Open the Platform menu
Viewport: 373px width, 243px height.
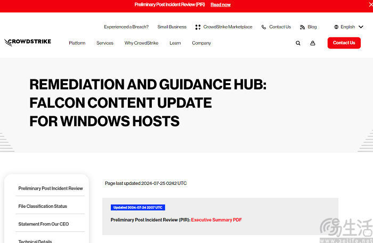point(77,43)
